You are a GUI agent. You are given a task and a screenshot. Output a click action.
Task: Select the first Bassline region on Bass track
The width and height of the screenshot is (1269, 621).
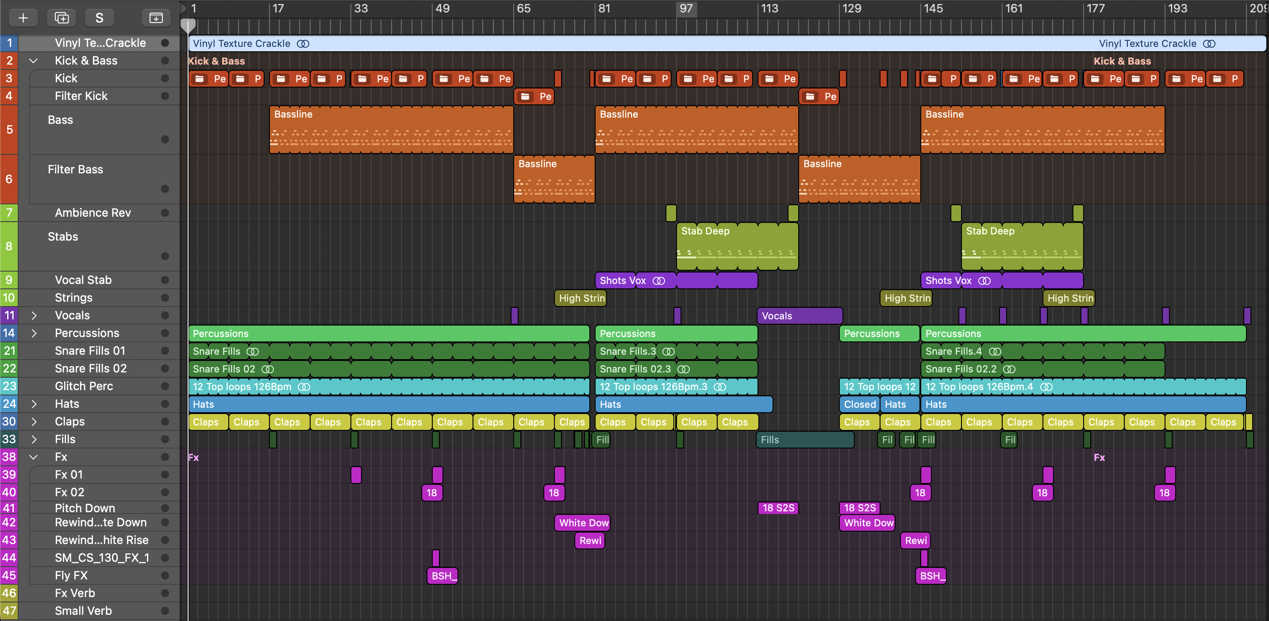(x=392, y=130)
